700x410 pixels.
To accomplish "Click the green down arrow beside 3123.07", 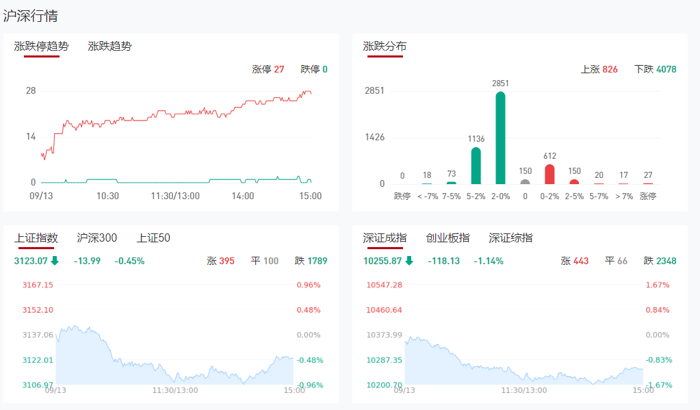I will pos(55,261).
